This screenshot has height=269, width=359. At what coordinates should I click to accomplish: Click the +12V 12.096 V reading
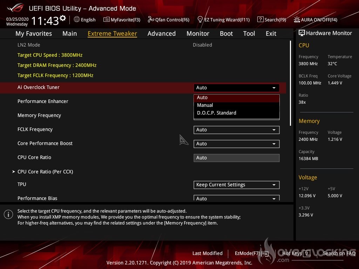point(307,195)
